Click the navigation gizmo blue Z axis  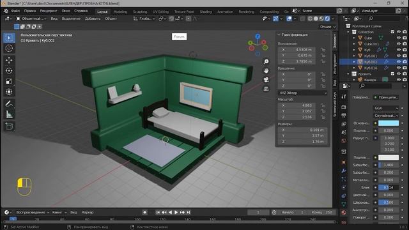coord(258,36)
